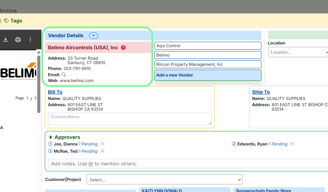Click the Sonnenschein Family Store header
The height and width of the screenshot is (192, 328).
point(264,190)
